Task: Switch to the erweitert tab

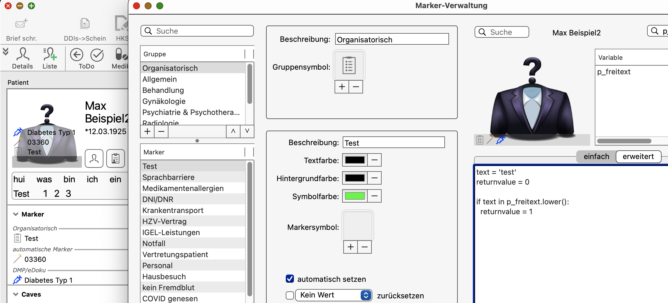Action: pos(638,156)
